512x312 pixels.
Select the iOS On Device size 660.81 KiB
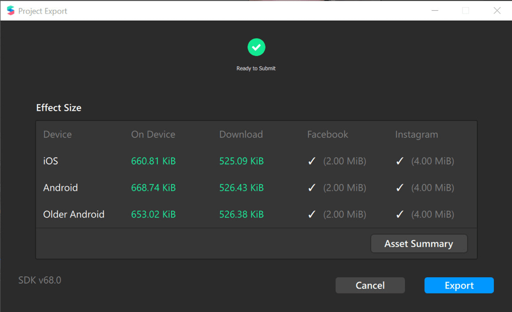pyautogui.click(x=154, y=161)
